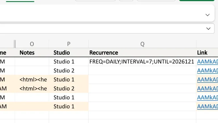Click the Notes header cell
Viewport: 218px width, 123px height.
32,53
